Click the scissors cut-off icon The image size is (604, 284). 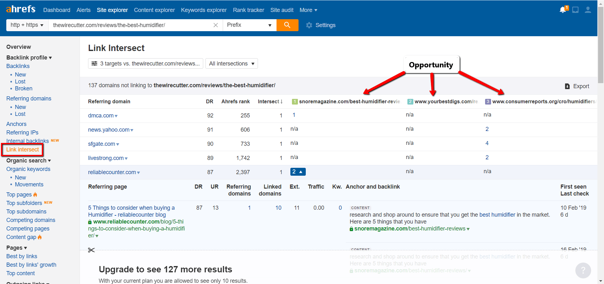91,250
